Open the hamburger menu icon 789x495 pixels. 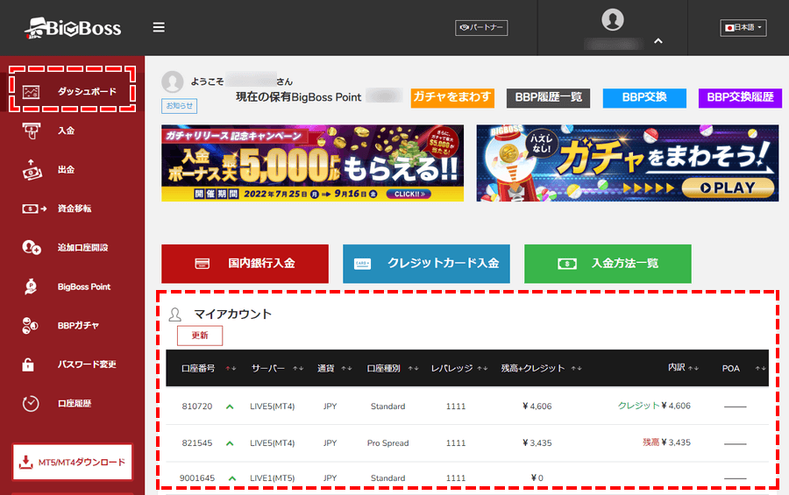coord(159,27)
